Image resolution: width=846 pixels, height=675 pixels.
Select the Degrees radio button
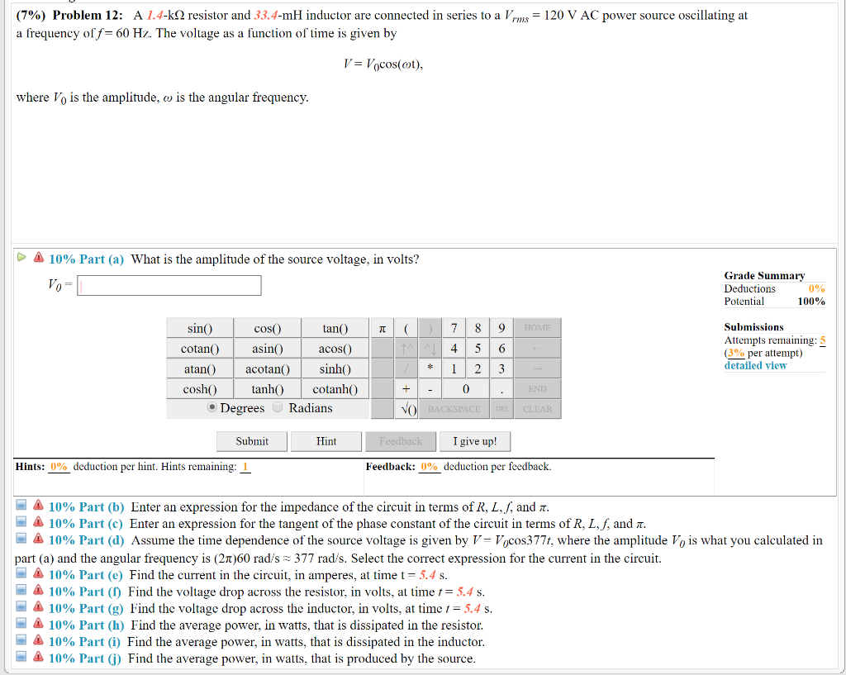pos(212,407)
